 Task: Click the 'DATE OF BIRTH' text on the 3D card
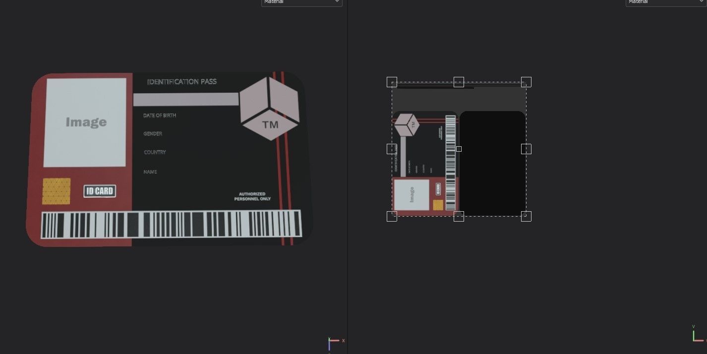click(x=160, y=116)
